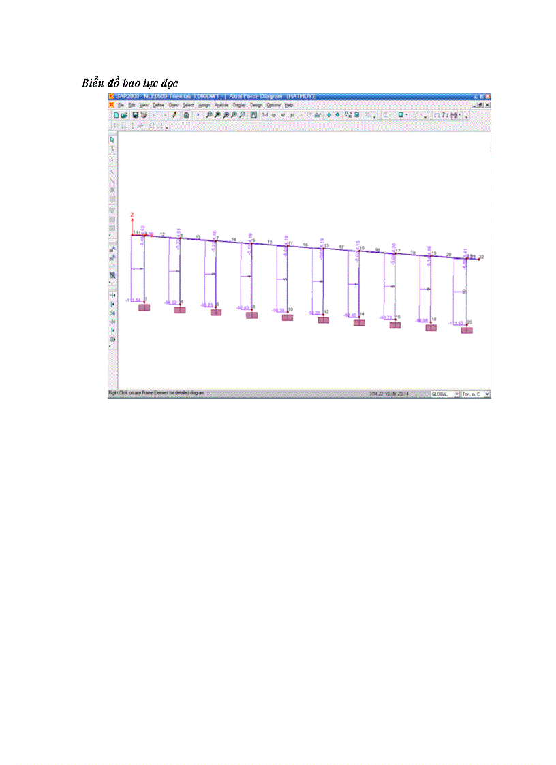The height and width of the screenshot is (765, 556).
Task: Open the Analyze menu
Action: click(x=222, y=106)
